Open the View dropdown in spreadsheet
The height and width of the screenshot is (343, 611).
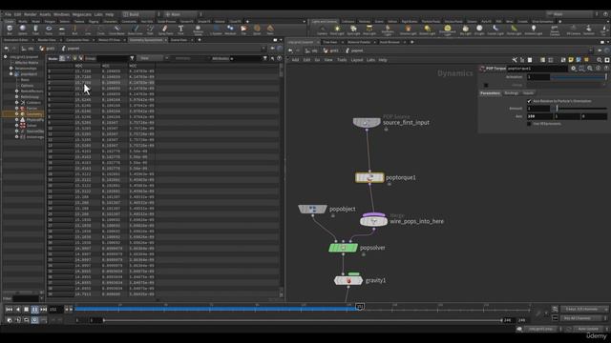coord(155,58)
